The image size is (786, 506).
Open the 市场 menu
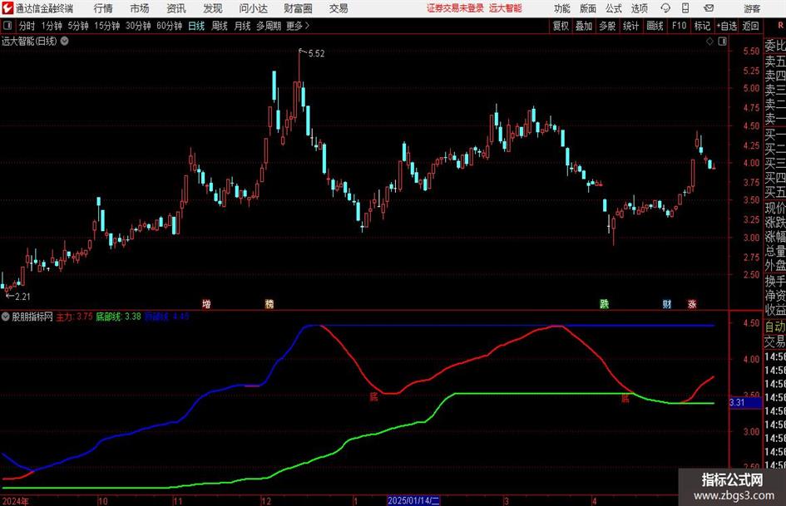(140, 8)
